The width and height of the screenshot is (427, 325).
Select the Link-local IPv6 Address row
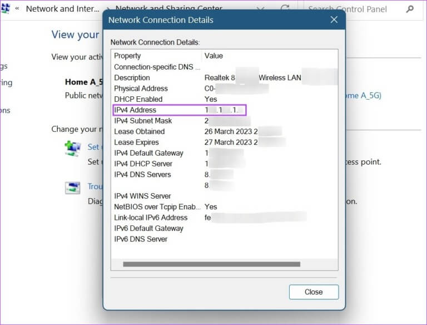point(225,218)
